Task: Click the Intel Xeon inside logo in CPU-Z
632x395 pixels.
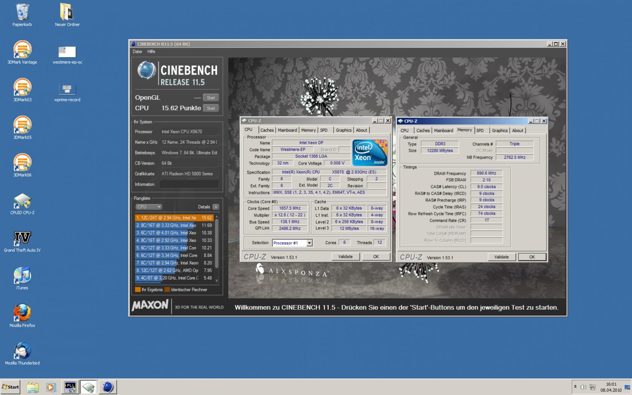Action: click(x=370, y=153)
